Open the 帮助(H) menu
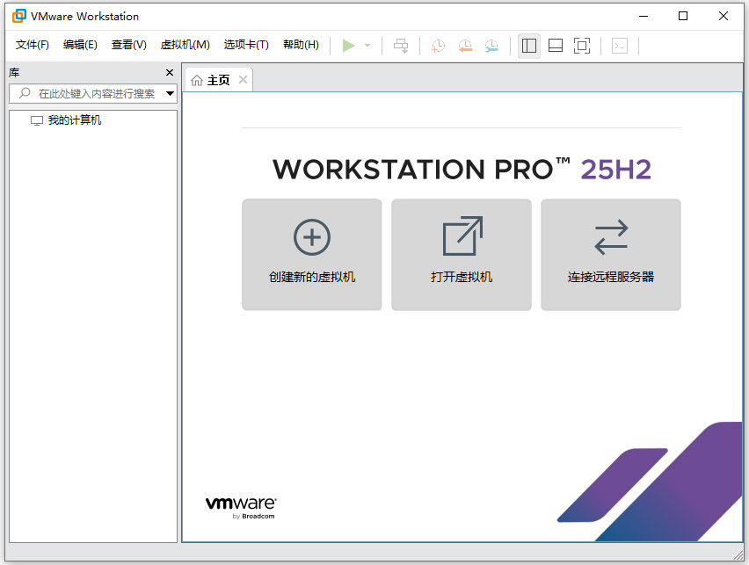 click(302, 45)
